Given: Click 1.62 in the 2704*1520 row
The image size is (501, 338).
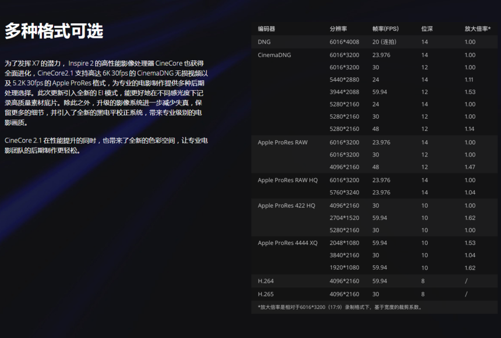Looking at the screenshot, I should pyautogui.click(x=470, y=218).
